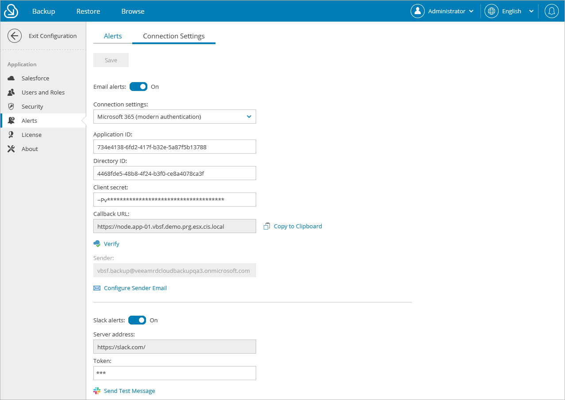This screenshot has width=565, height=400.
Task: Expand the English language chevron
Action: click(531, 11)
